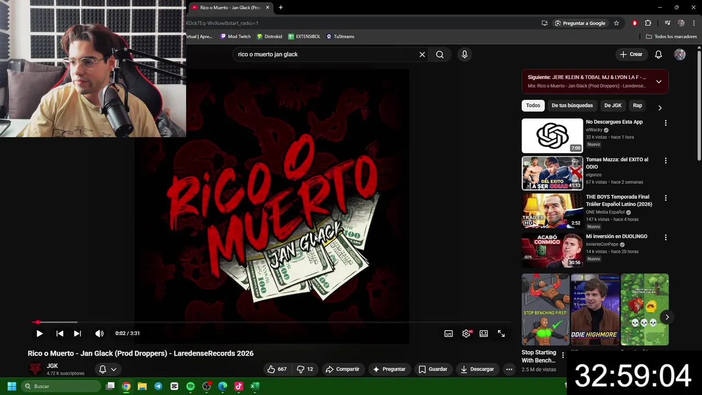Open Chrome media controls icon

point(667,23)
